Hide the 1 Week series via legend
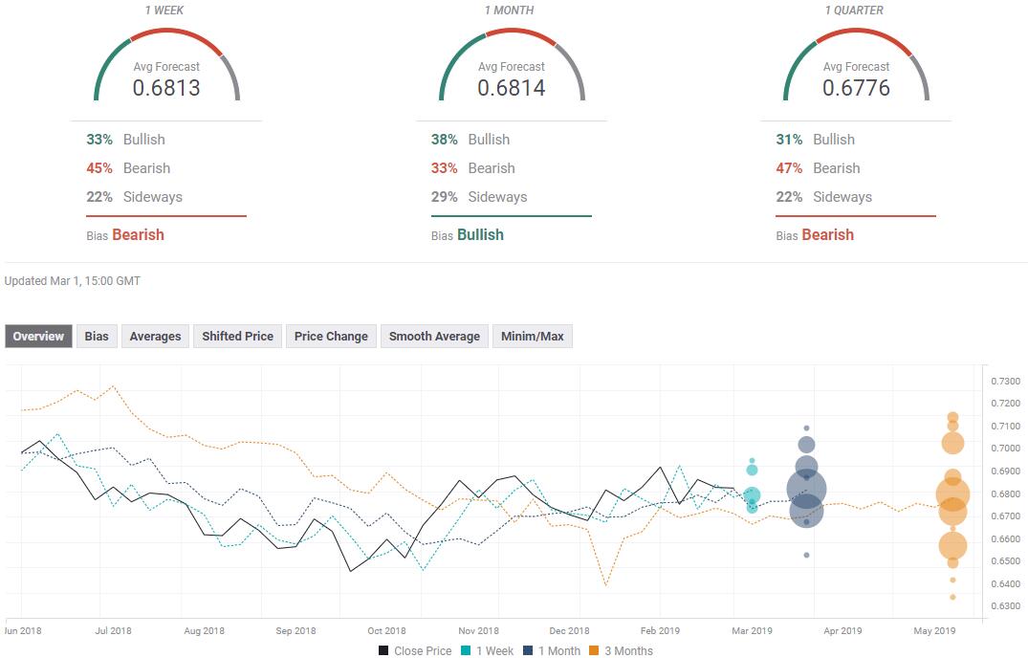This screenshot has height=658, width=1028. (x=493, y=651)
